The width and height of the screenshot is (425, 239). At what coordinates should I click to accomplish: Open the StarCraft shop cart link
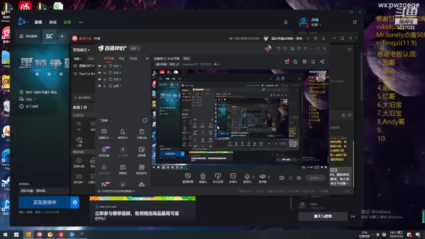pos(38,92)
